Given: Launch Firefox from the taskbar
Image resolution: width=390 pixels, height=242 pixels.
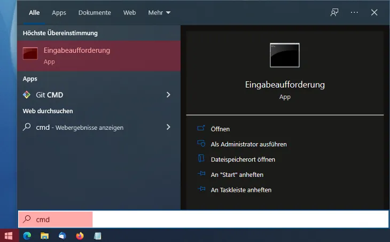Looking at the screenshot, I should [x=80, y=236].
